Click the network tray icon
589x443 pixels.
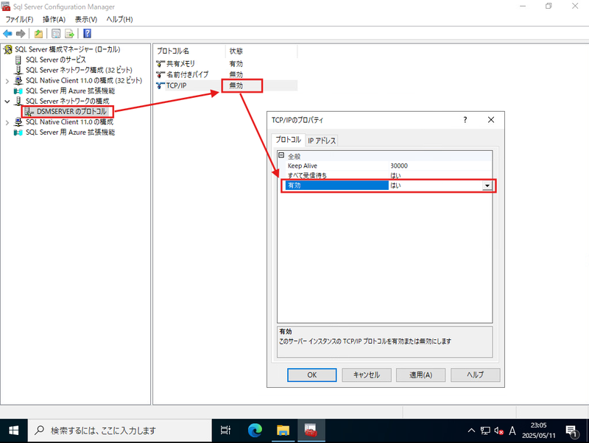pyautogui.click(x=485, y=430)
